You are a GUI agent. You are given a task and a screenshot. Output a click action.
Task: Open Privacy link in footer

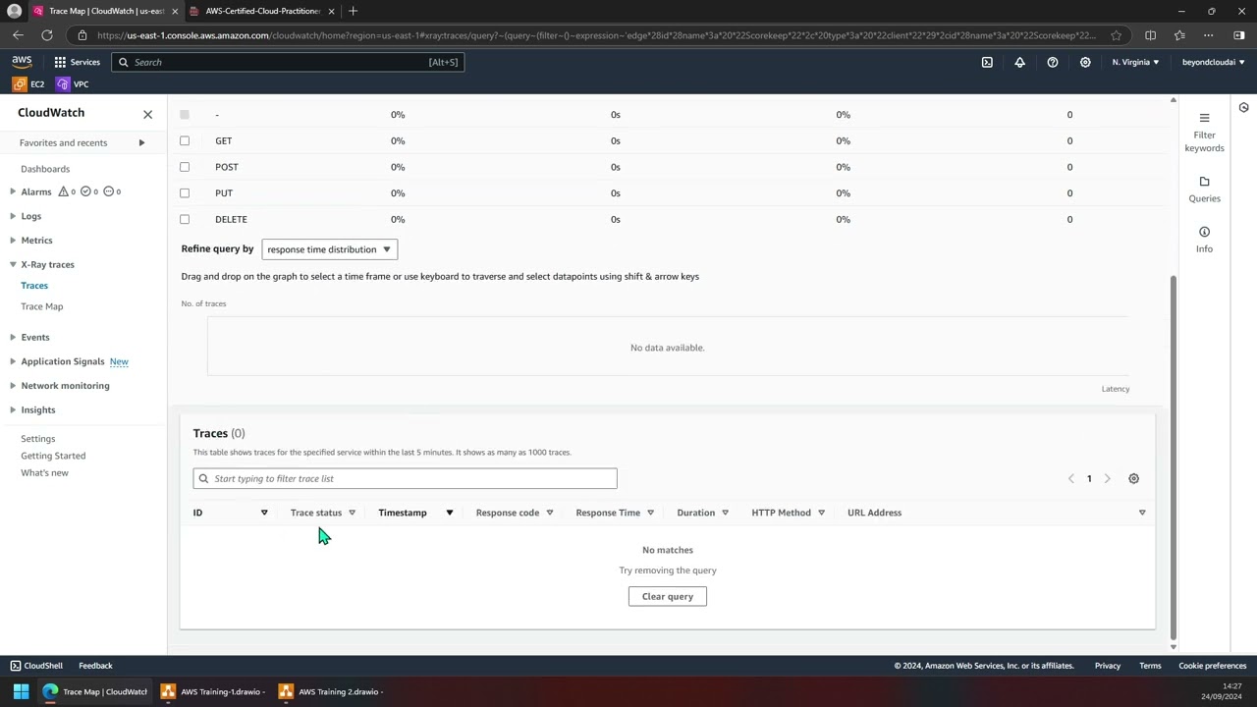(x=1108, y=666)
